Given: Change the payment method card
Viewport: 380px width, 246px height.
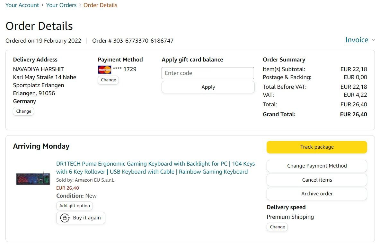Looking at the screenshot, I should click(x=108, y=80).
